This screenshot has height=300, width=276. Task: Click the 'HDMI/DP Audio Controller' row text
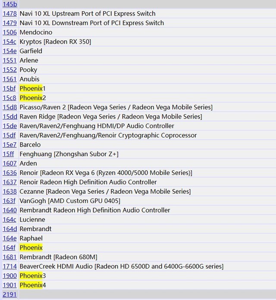[97, 126]
